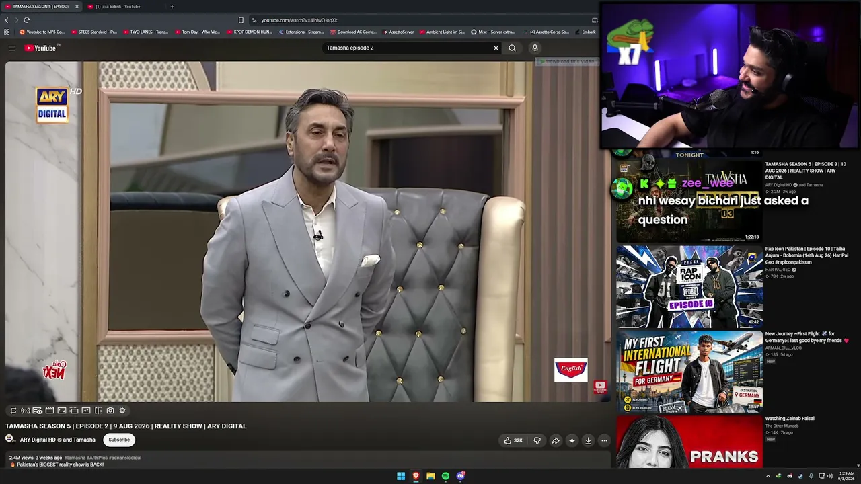Open the 'AssettoServer' bookmark
861x484 pixels.
[398, 32]
